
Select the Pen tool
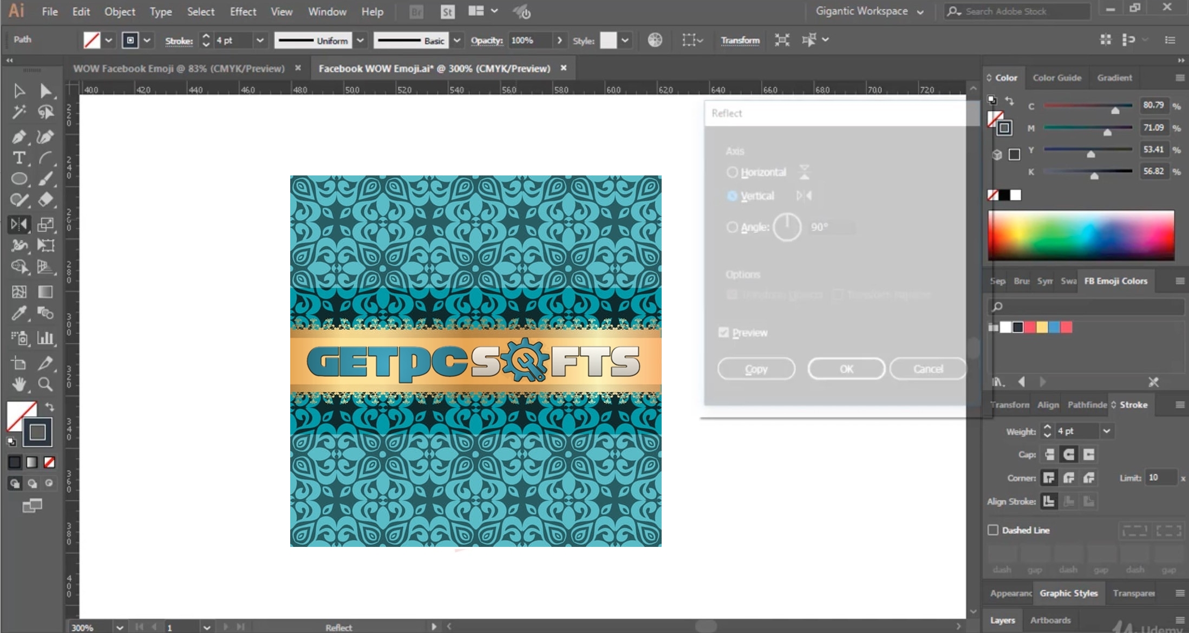19,136
